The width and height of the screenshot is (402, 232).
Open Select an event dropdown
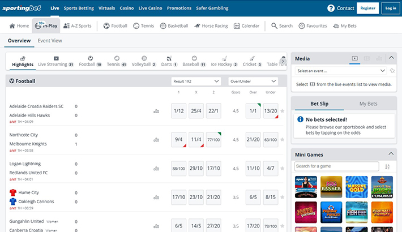(x=341, y=71)
